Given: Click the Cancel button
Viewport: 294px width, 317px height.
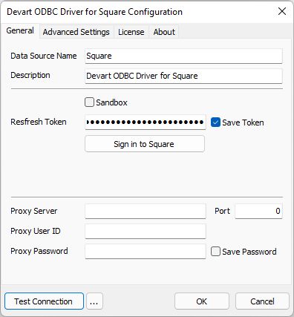Looking at the screenshot, I should tap(262, 301).
